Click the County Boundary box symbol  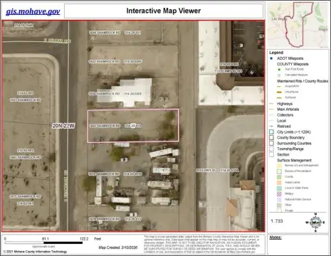271,138
